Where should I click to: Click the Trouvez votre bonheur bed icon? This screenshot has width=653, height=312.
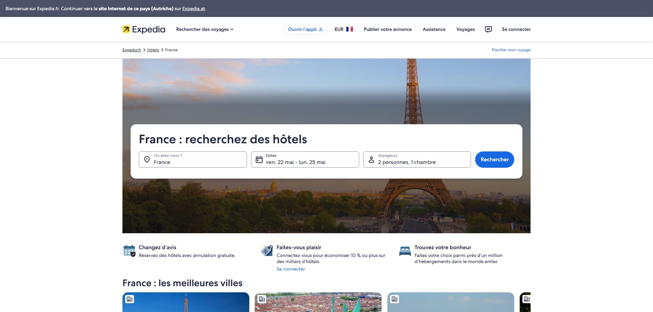405,251
